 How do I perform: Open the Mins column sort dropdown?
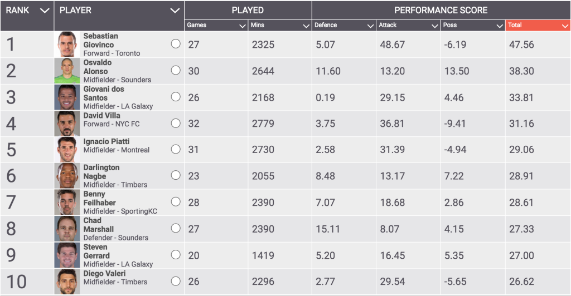pos(306,26)
